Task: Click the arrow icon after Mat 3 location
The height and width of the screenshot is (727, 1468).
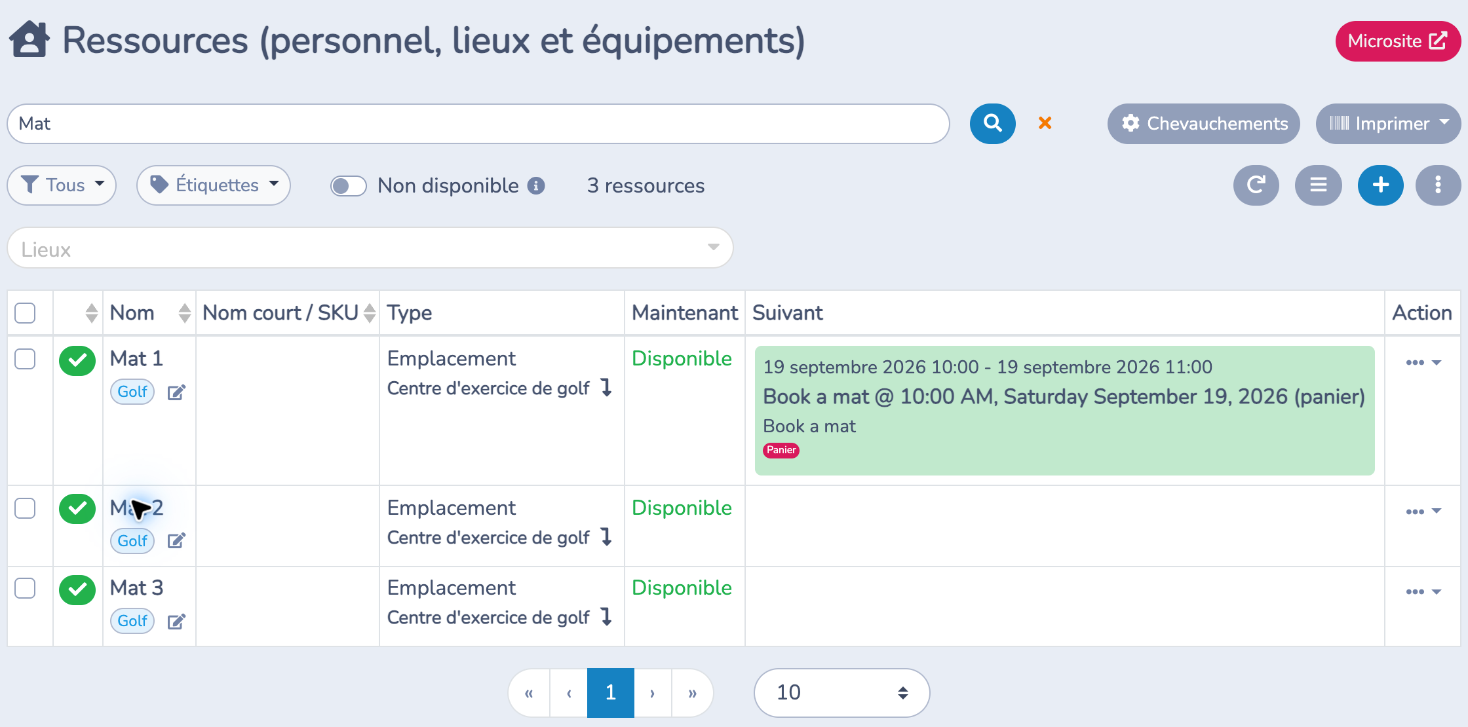Action: pos(606,617)
